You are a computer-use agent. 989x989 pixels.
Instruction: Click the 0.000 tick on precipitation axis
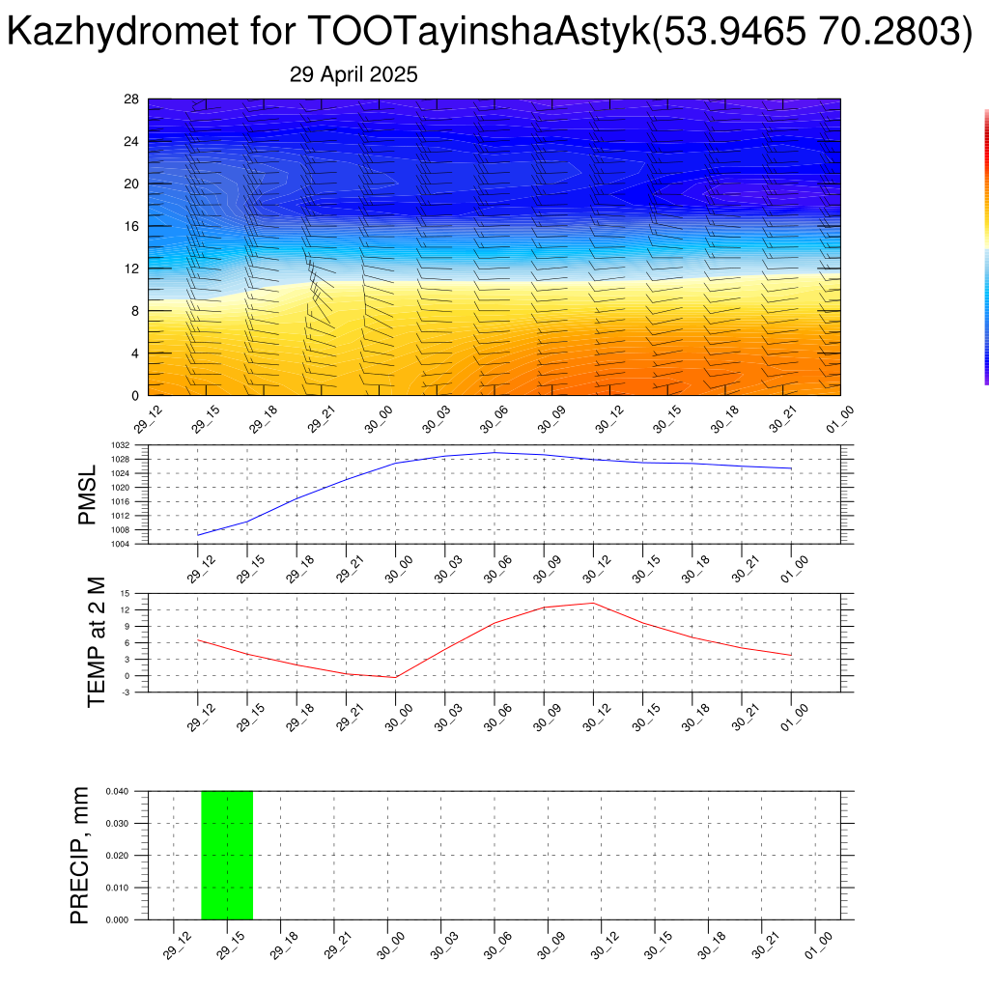[117, 920]
